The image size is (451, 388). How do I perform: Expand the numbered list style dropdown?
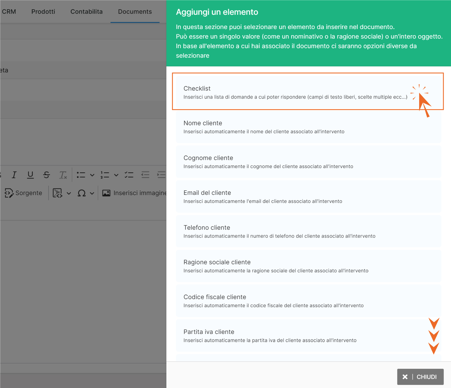point(116,175)
